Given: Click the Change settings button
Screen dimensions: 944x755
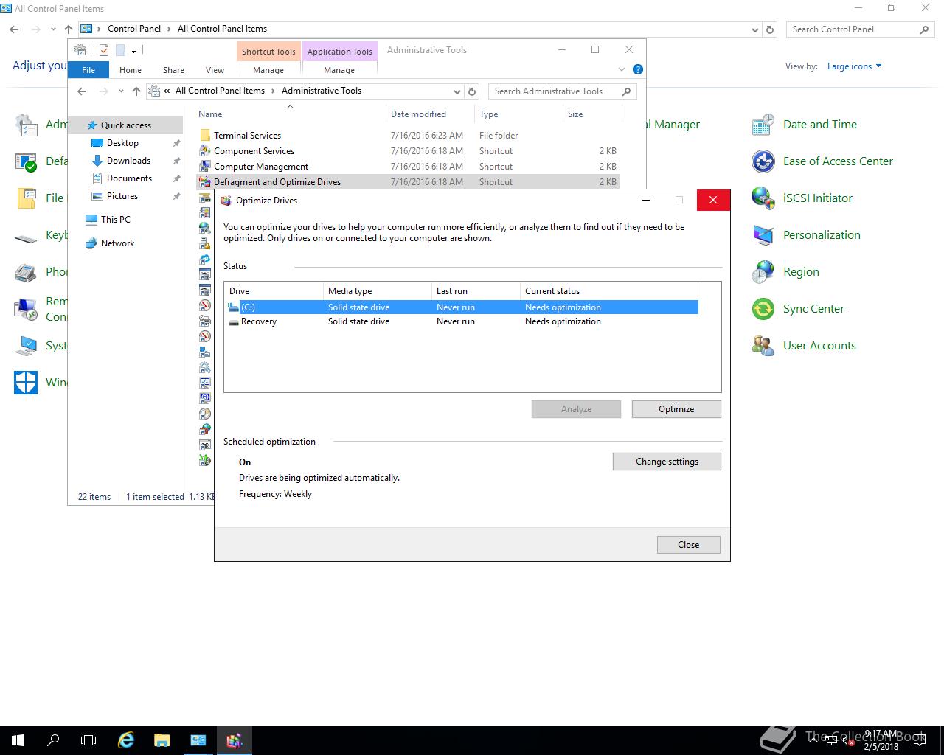Looking at the screenshot, I should pyautogui.click(x=667, y=462).
